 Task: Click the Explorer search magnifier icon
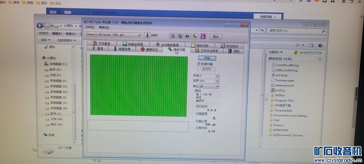click(x=323, y=31)
